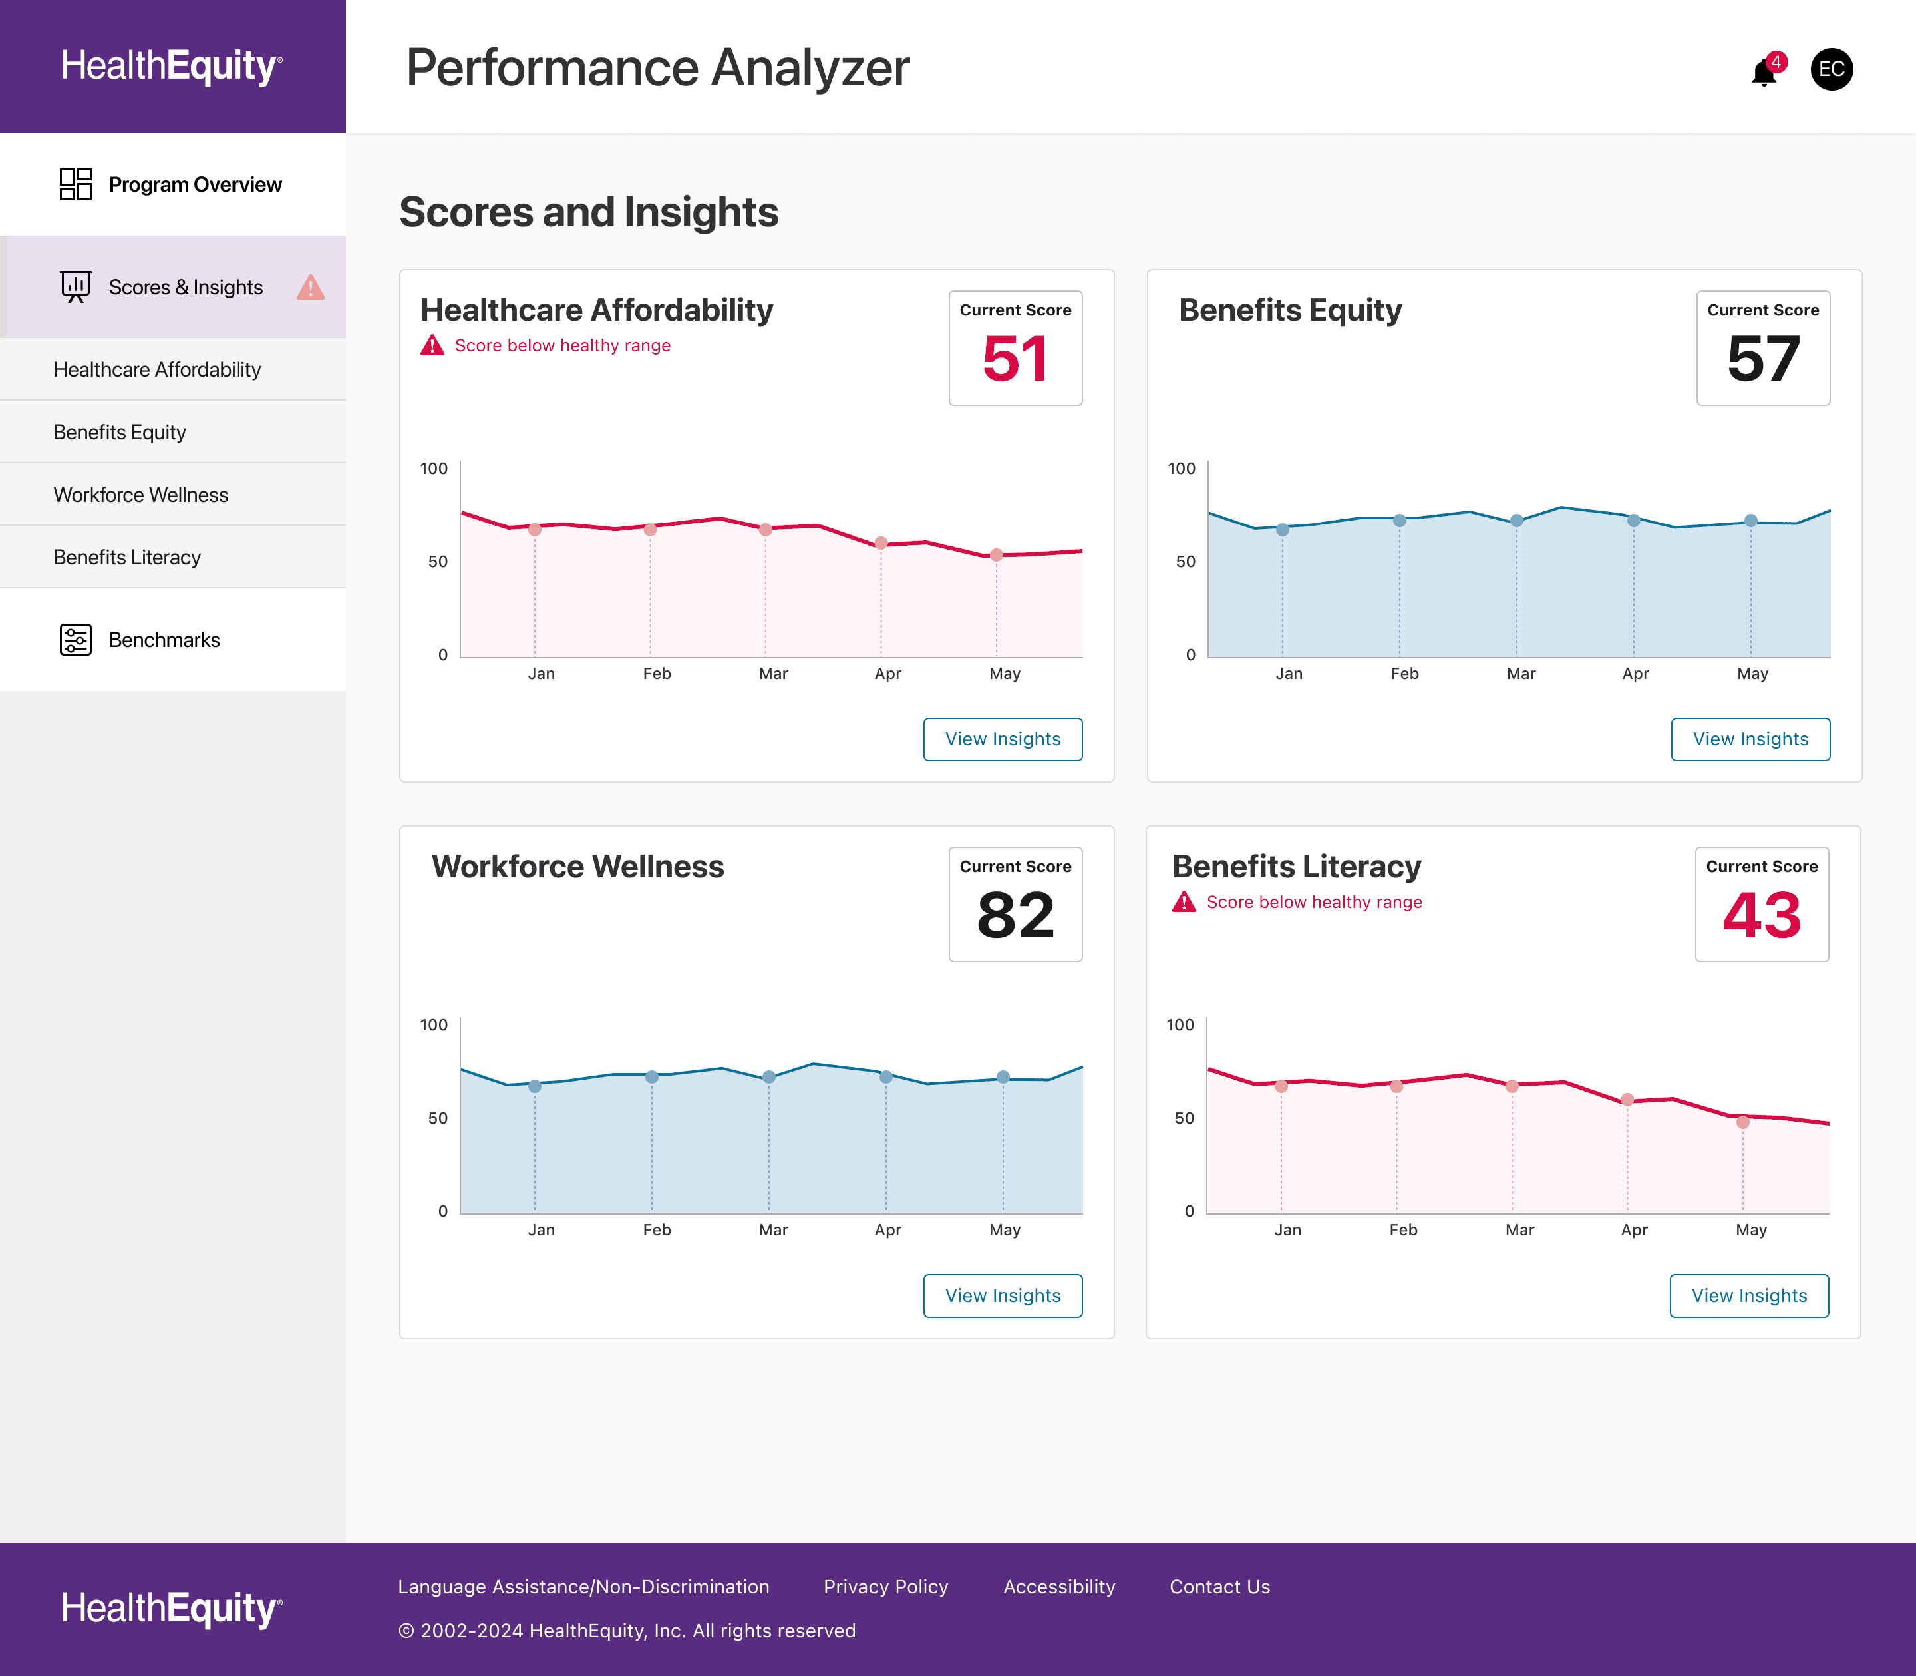Click May data point on Healthcare Affordability chart
1916x1676 pixels.
(x=997, y=556)
